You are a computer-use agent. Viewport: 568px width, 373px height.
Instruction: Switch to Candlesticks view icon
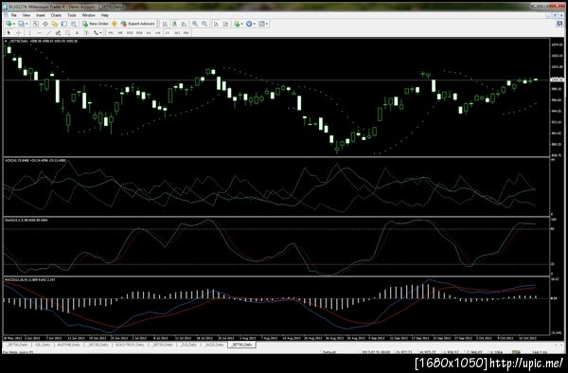pos(174,24)
